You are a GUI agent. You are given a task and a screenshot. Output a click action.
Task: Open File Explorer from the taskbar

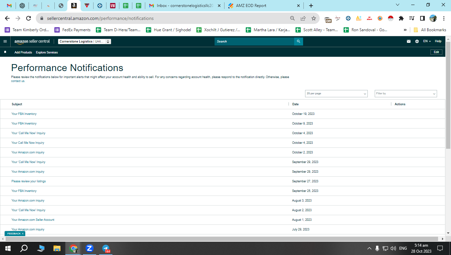click(57, 248)
